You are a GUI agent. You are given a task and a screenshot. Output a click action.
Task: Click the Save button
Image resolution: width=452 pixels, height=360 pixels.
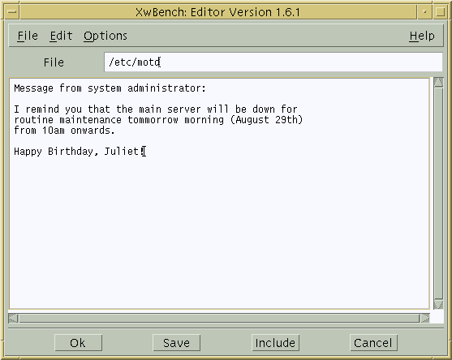coord(176,343)
